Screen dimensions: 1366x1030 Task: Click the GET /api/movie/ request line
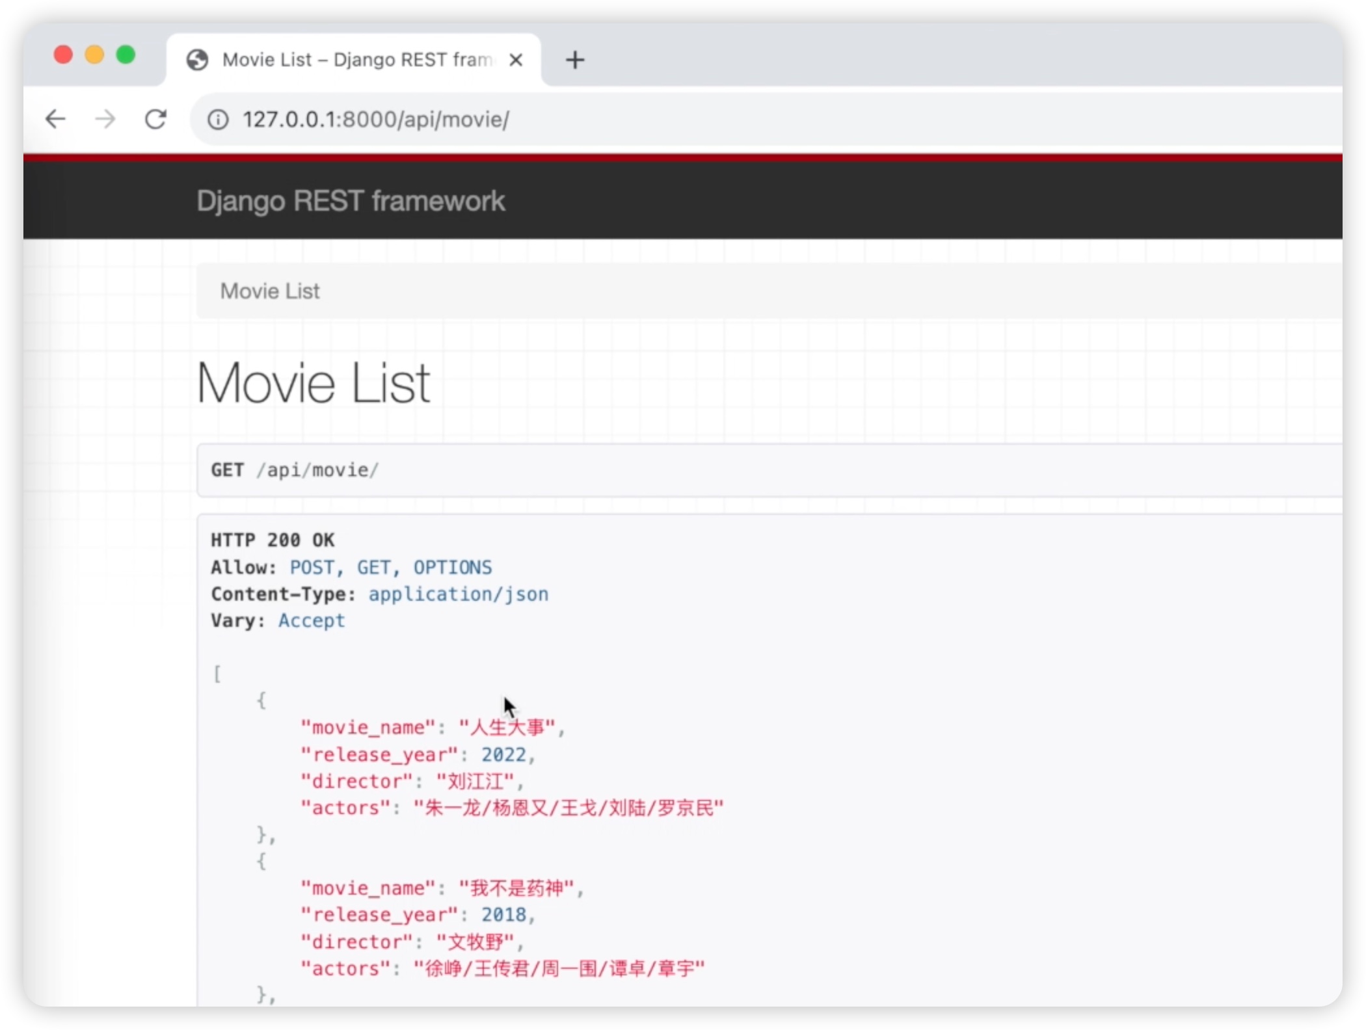pos(295,470)
